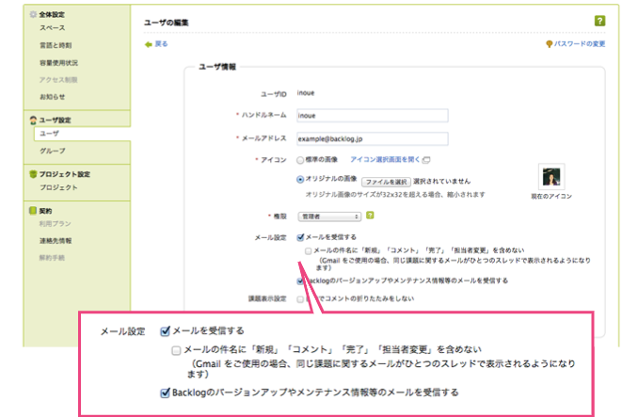Open アクセス制限 in the sidebar
Image resolution: width=622 pixels, height=417 pixels.
(58, 80)
